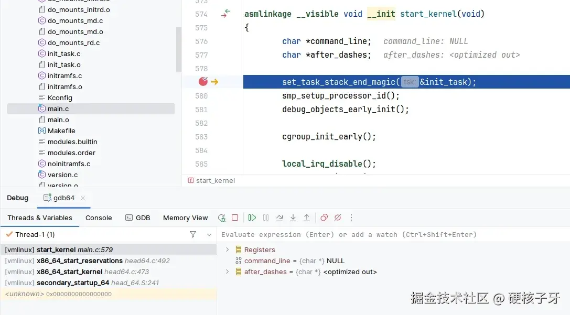Screen dimensions: 570x315
Task: Stop the debugger with red square
Action: [x=235, y=218]
